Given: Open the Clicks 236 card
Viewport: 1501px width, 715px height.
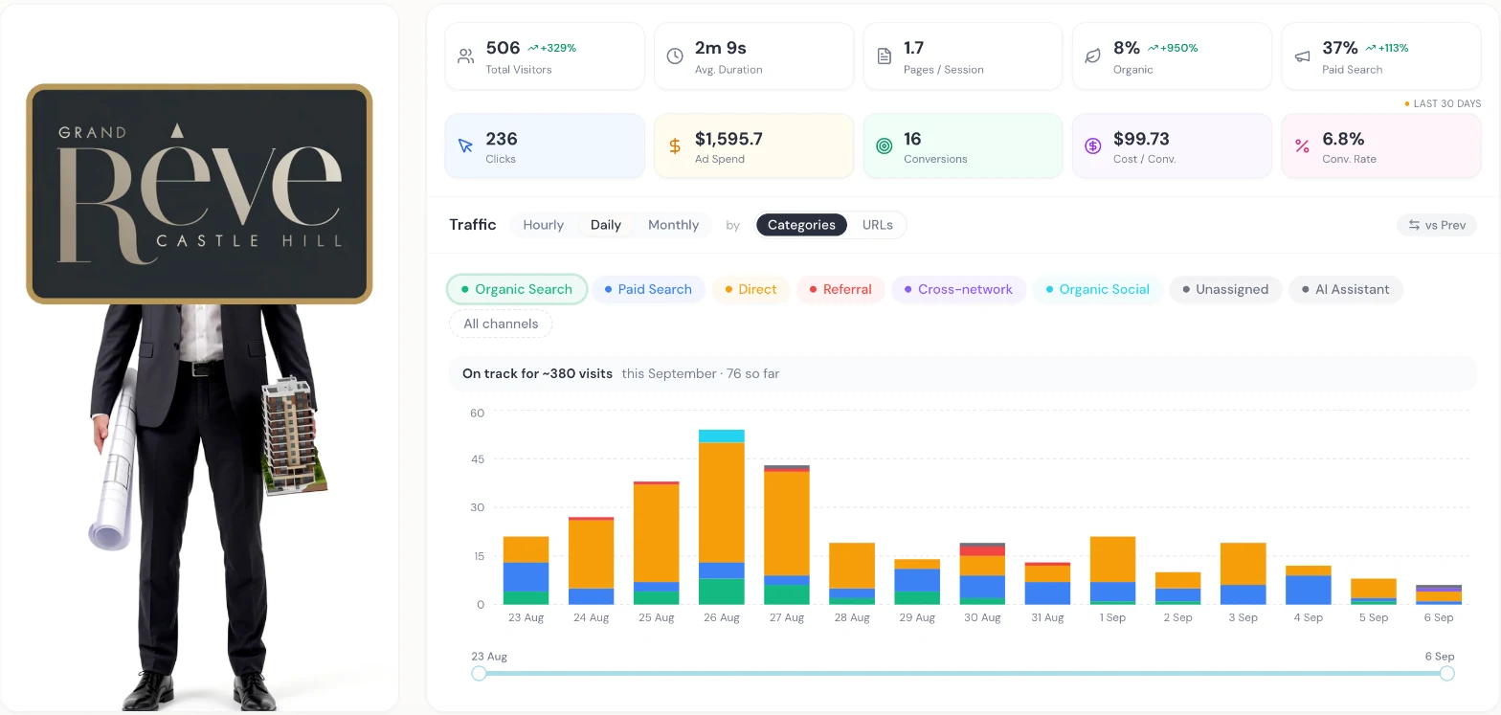Looking at the screenshot, I should (x=545, y=146).
